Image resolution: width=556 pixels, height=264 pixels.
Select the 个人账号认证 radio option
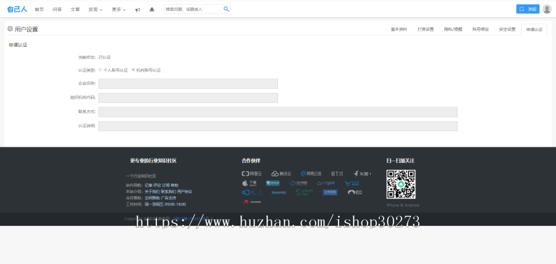click(100, 70)
